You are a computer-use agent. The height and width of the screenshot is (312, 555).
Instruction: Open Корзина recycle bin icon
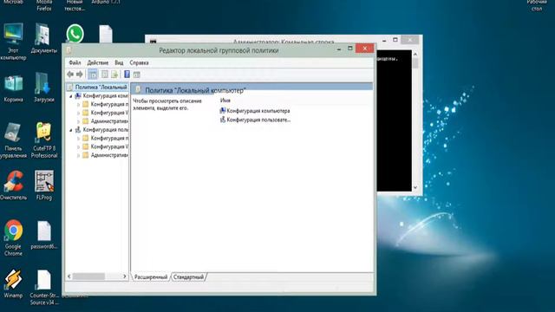click(x=14, y=88)
